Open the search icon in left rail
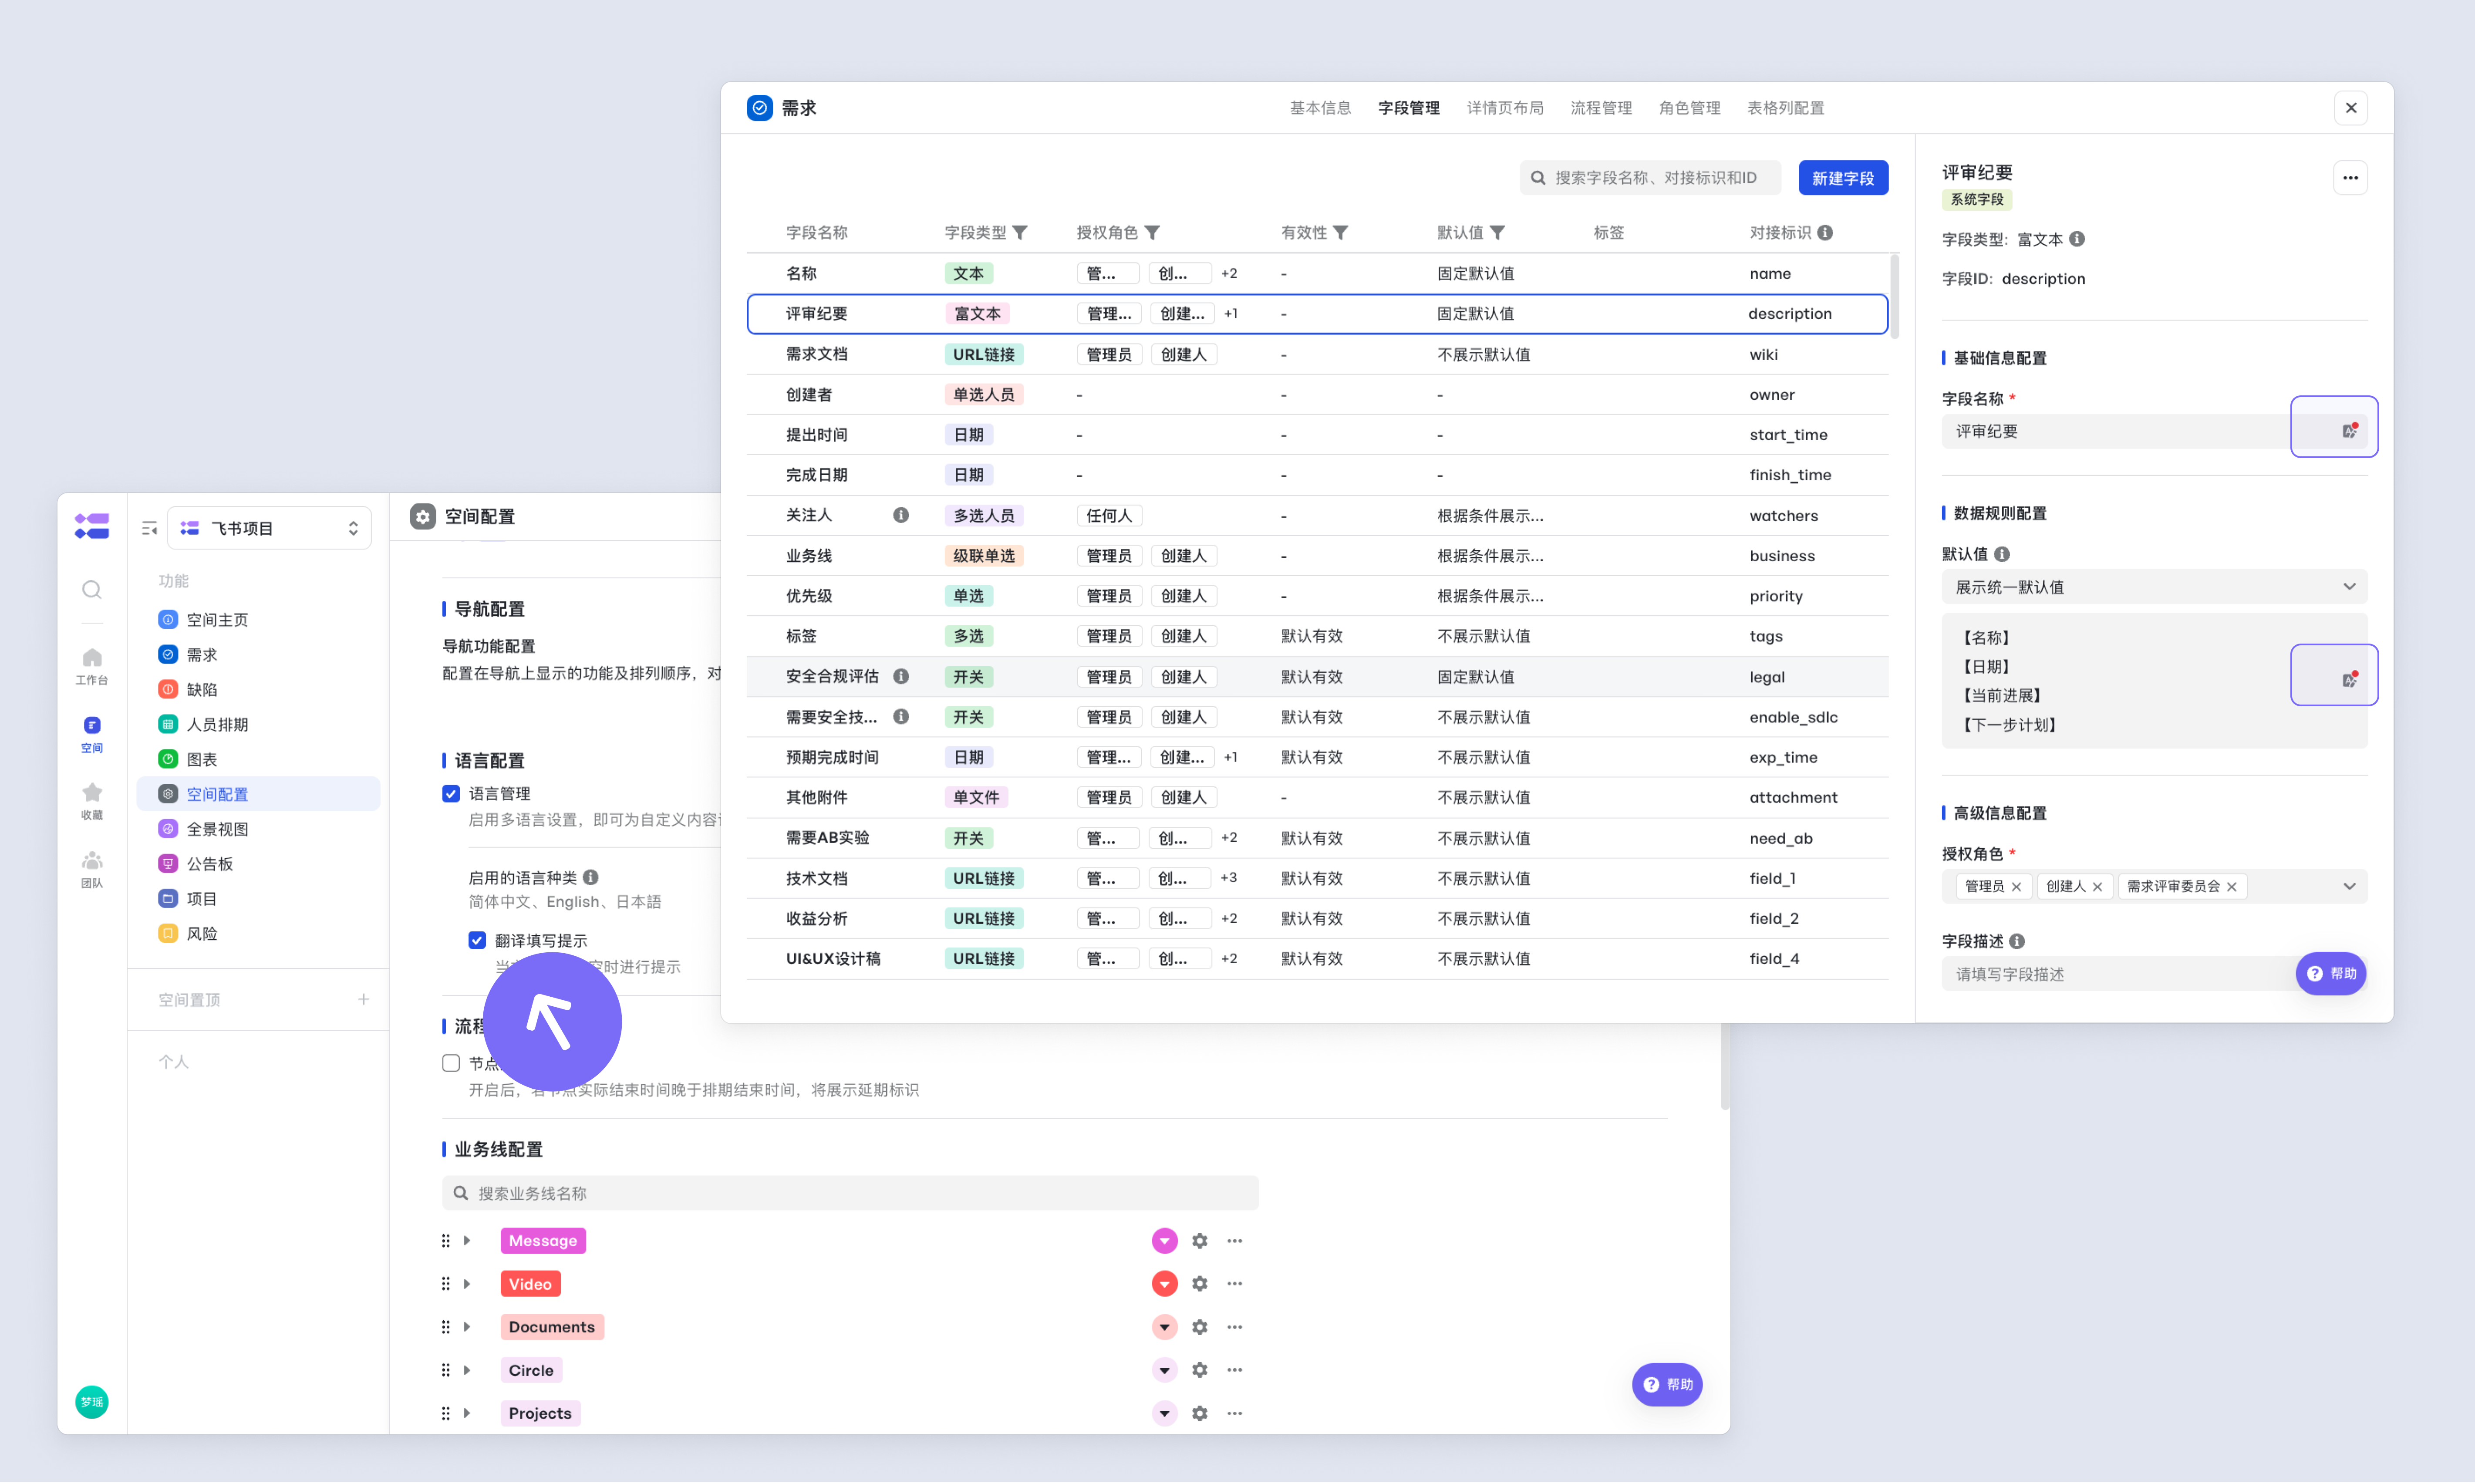The width and height of the screenshot is (2475, 1484). [x=92, y=590]
